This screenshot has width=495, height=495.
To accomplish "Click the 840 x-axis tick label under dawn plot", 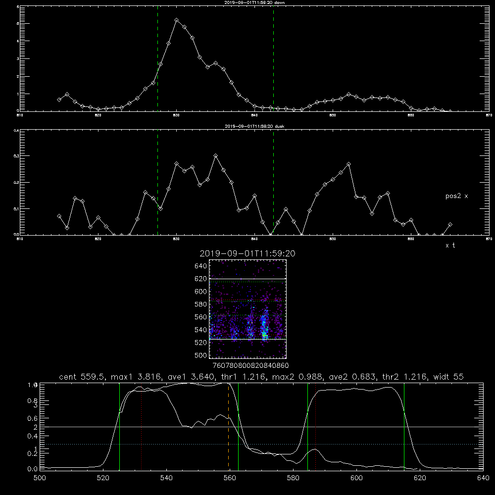I will [254, 115].
